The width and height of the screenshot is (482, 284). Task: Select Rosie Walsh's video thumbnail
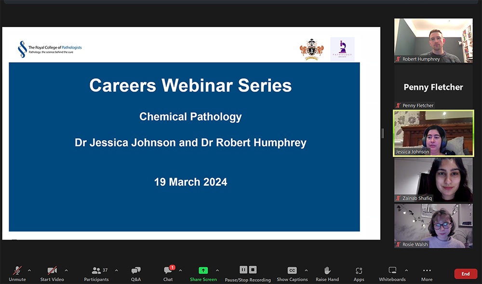433,225
